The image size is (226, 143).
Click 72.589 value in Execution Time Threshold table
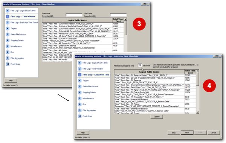(x=187, y=75)
